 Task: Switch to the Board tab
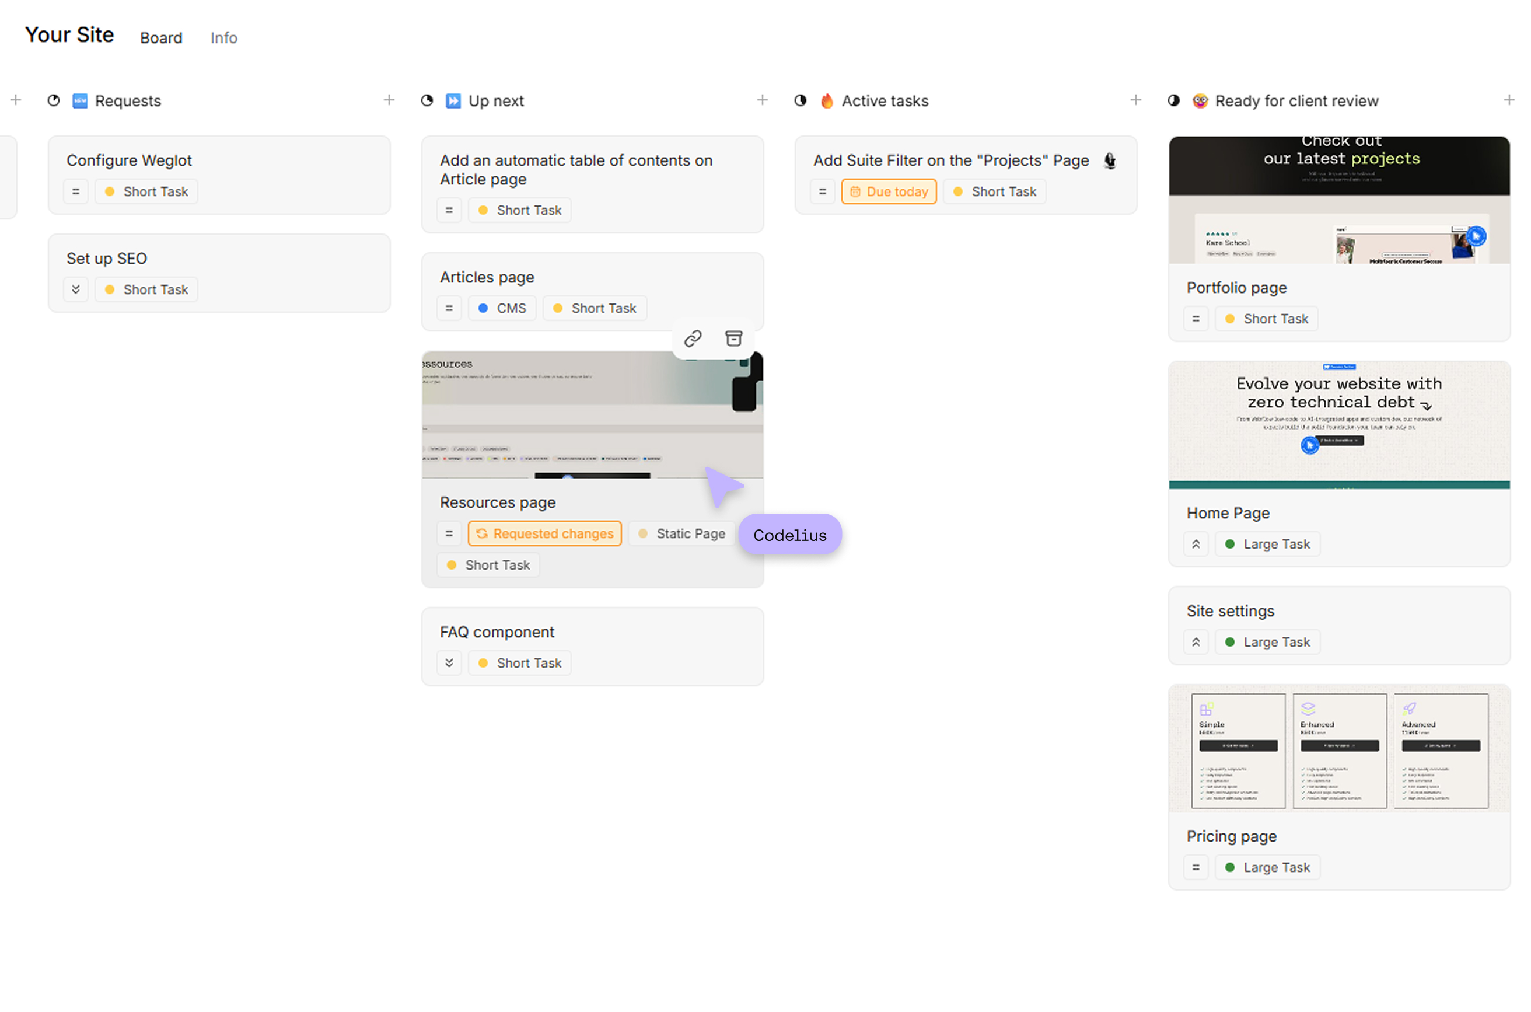coord(161,38)
